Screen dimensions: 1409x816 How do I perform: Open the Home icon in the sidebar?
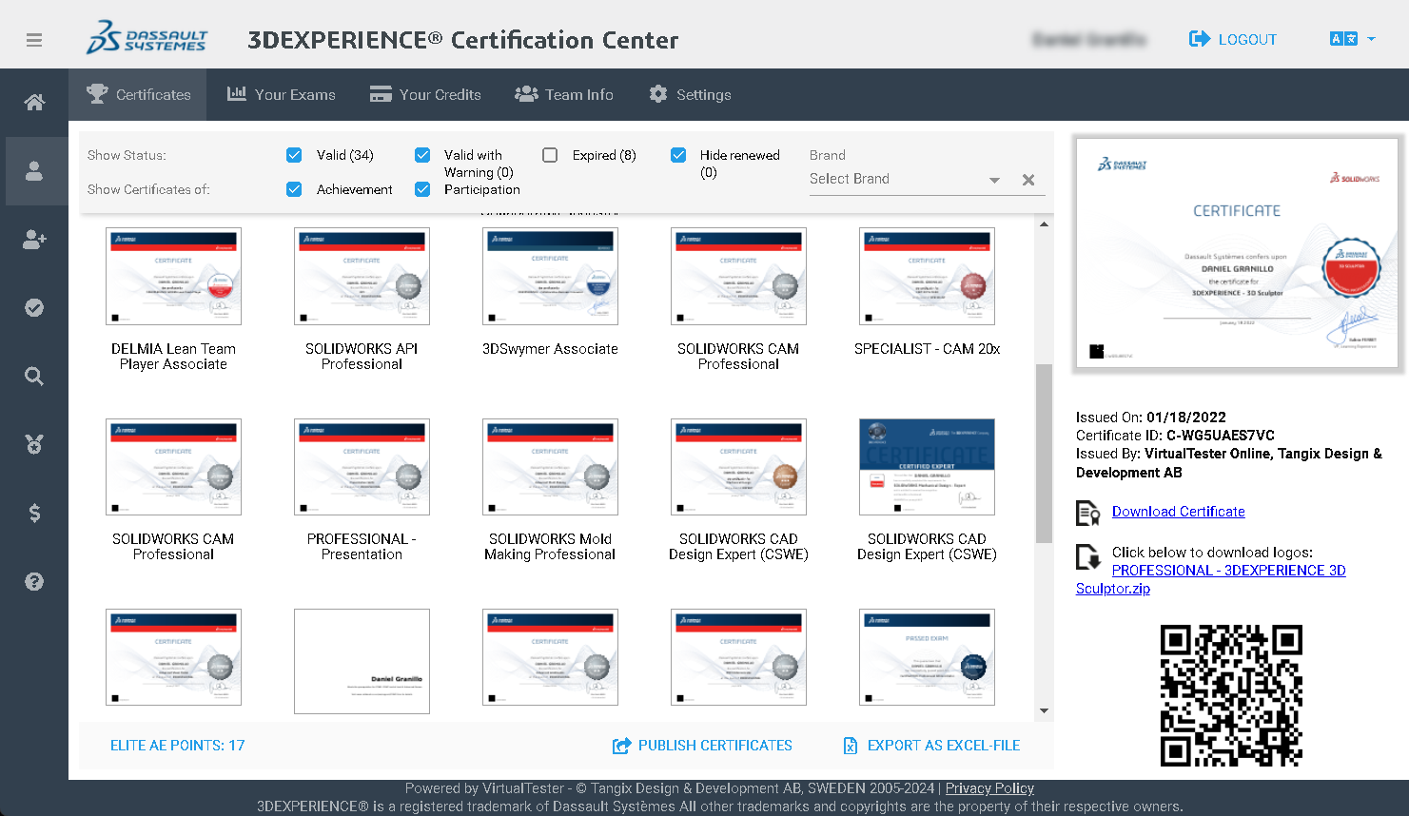pos(35,102)
